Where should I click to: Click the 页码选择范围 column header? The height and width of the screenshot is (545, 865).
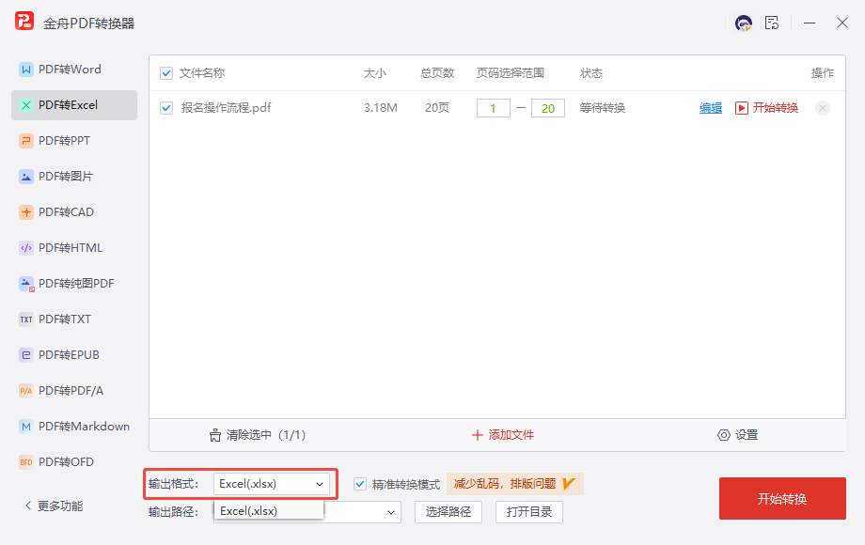point(511,73)
